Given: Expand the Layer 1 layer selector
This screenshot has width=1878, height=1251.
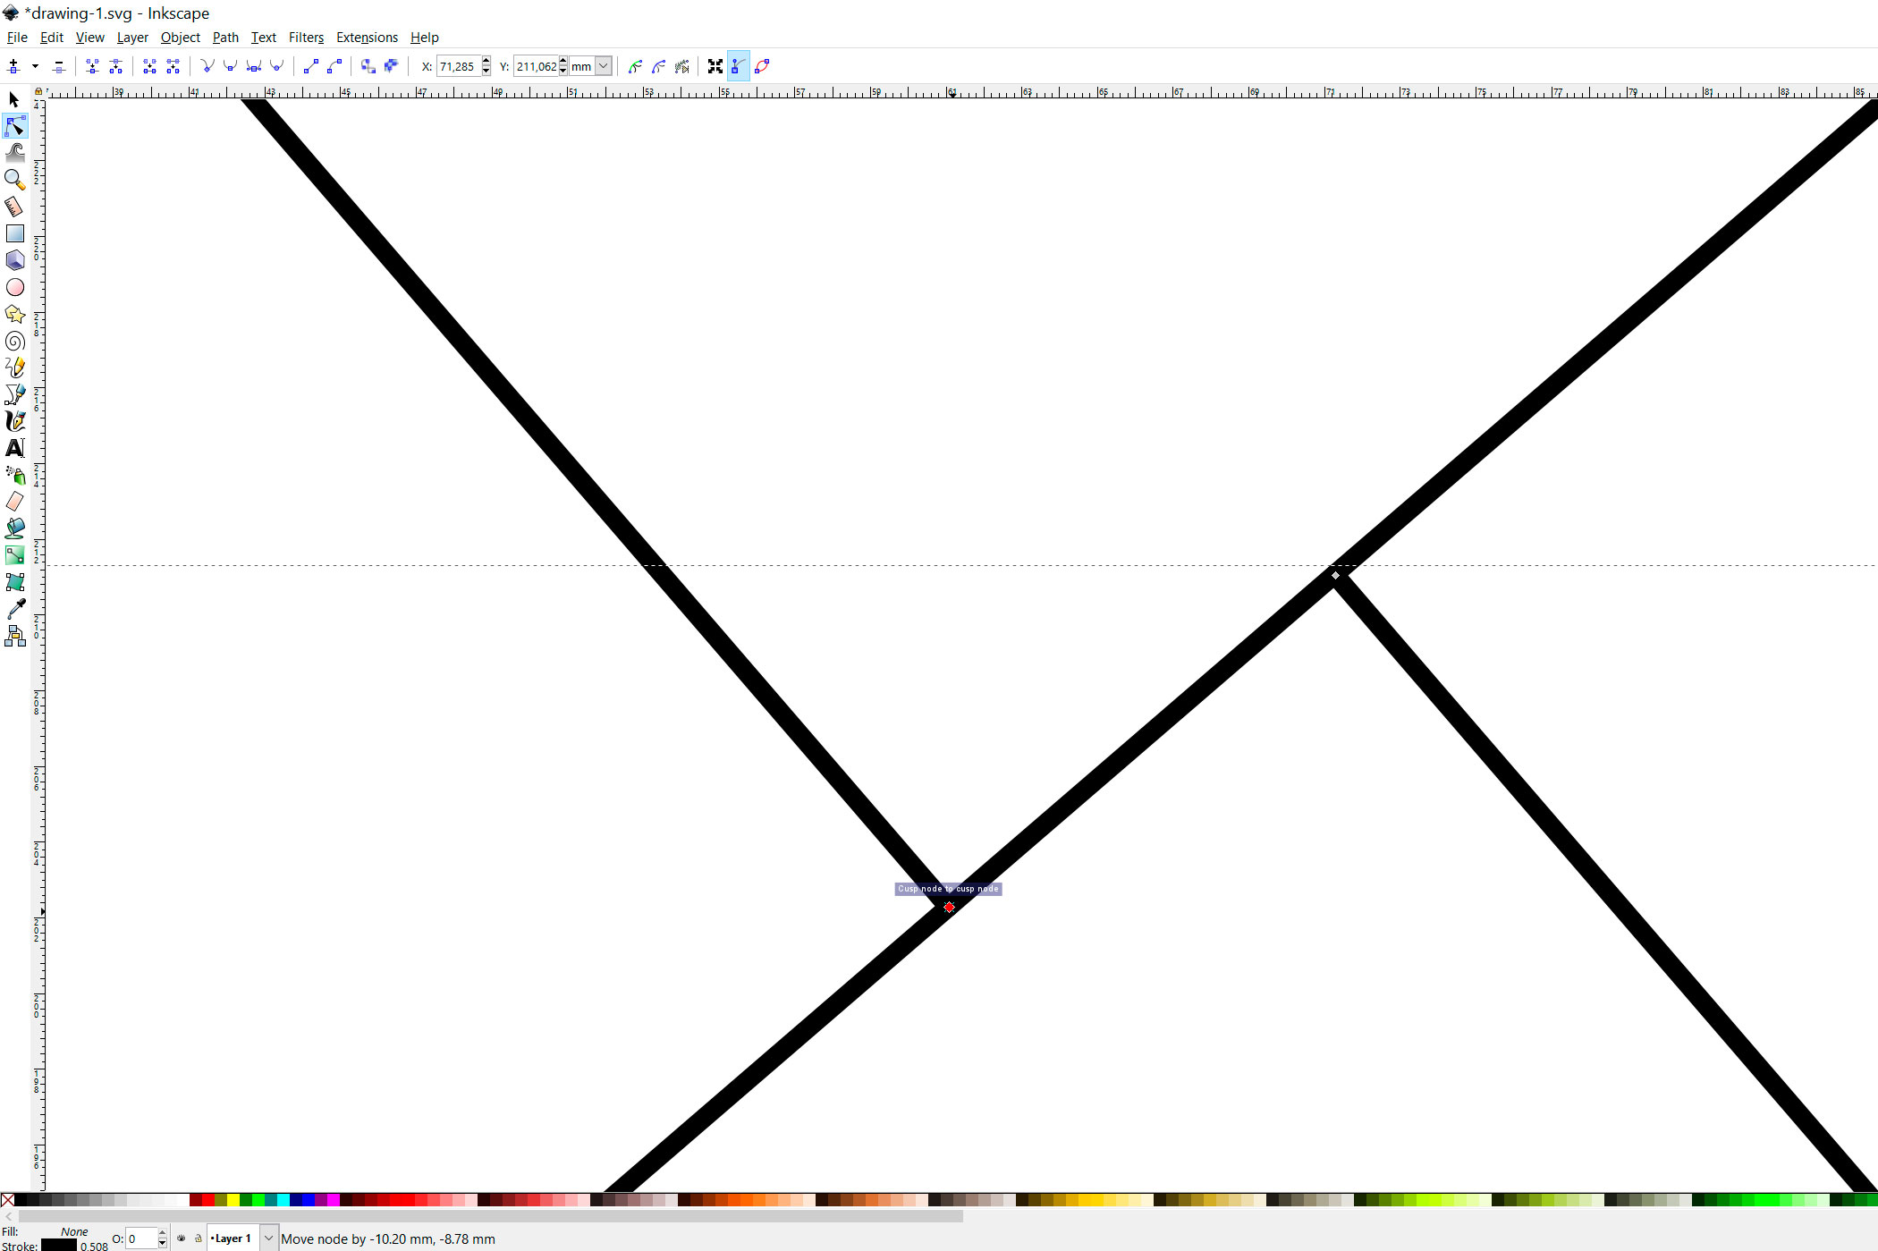Looking at the screenshot, I should (x=268, y=1238).
